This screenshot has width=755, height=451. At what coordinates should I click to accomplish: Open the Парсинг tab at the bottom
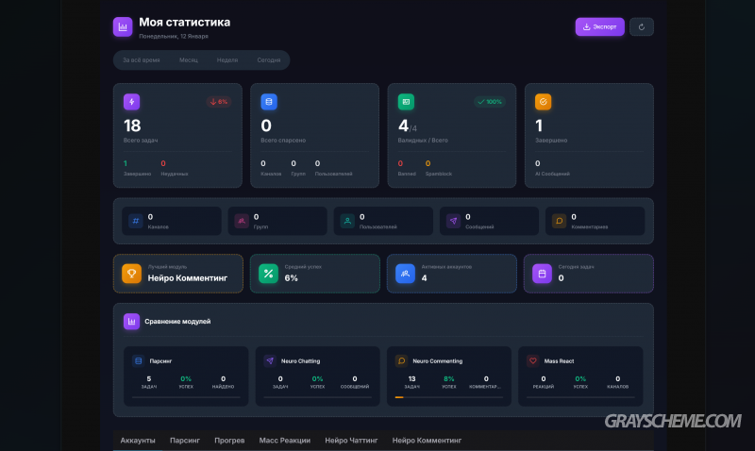[185, 441]
